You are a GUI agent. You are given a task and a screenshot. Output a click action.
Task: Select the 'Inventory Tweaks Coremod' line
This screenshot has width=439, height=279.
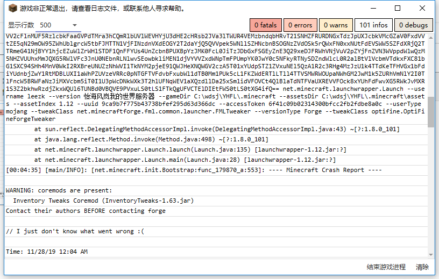click(216, 201)
